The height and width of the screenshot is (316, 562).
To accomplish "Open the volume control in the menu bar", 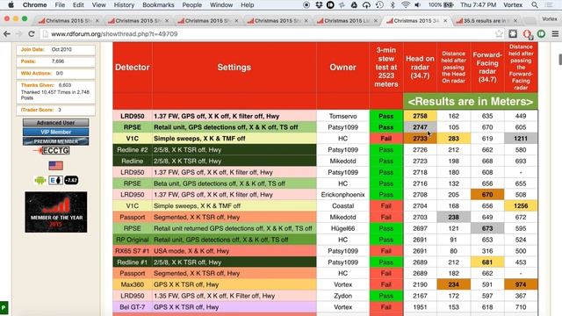I will 418,5.
